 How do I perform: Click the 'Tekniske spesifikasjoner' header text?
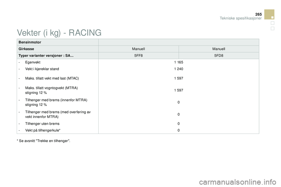pyautogui.click(x=241, y=18)
